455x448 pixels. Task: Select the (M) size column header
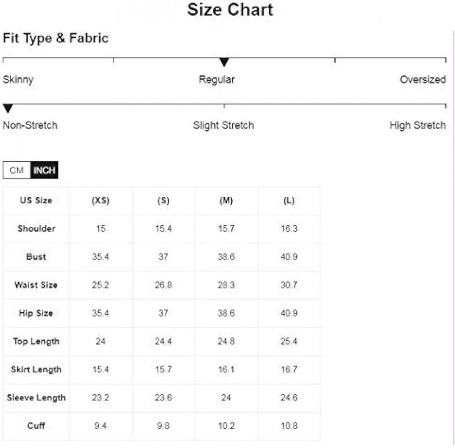(226, 201)
